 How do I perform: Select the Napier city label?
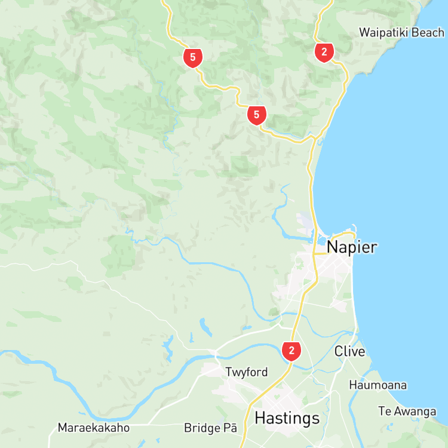[352, 247]
